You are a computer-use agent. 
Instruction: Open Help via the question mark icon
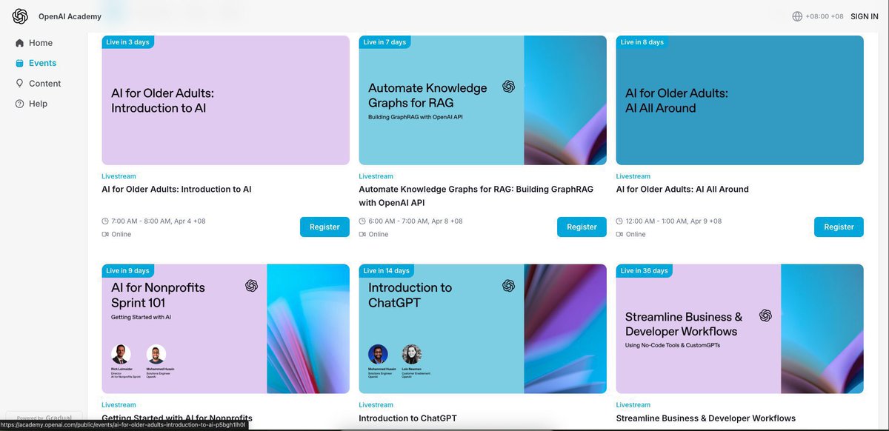pos(20,103)
